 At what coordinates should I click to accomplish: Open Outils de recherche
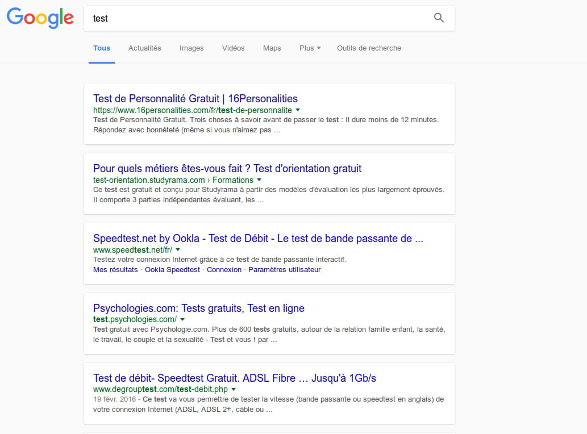pyautogui.click(x=369, y=48)
